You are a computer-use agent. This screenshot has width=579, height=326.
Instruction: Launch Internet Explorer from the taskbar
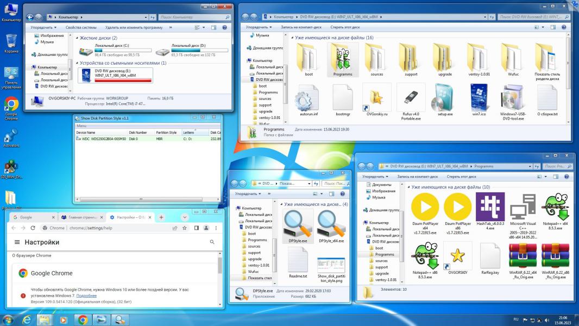[27, 319]
